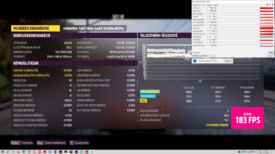Click the RAY TRACING MINŐSÉGE setting row
The height and width of the screenshot is (154, 275).
(106, 110)
